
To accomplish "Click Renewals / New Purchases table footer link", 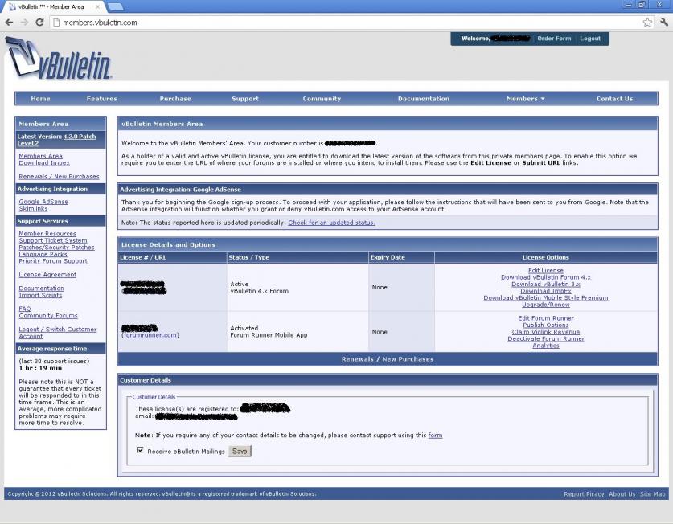I will pos(387,359).
